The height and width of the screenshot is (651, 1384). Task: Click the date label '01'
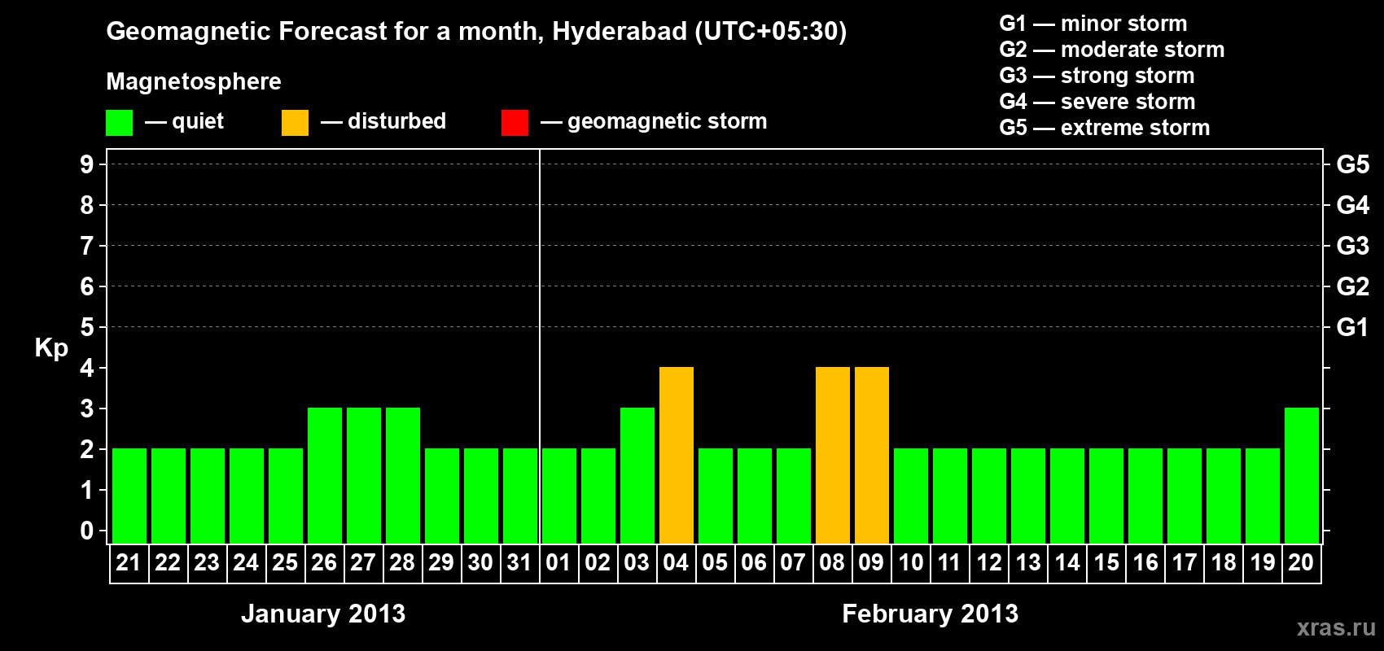pyautogui.click(x=558, y=563)
